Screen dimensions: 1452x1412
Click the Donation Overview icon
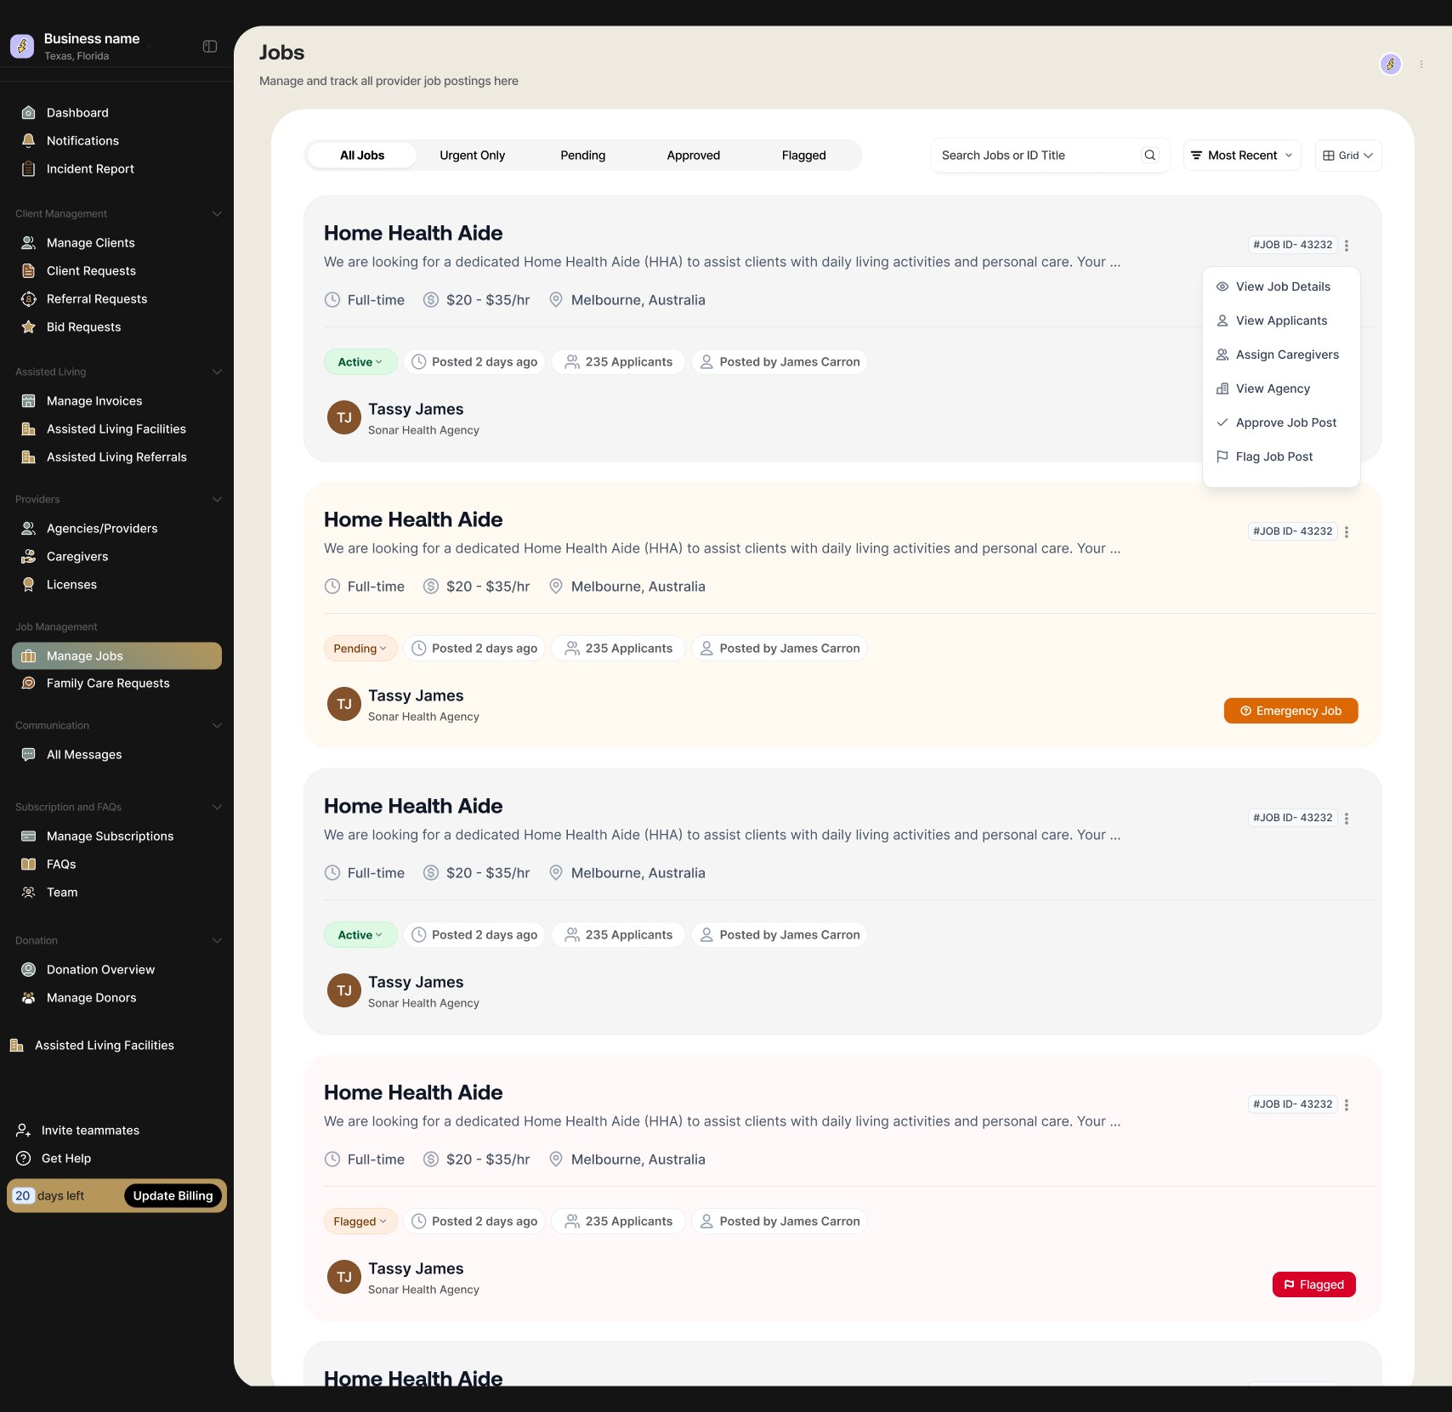(x=28, y=970)
